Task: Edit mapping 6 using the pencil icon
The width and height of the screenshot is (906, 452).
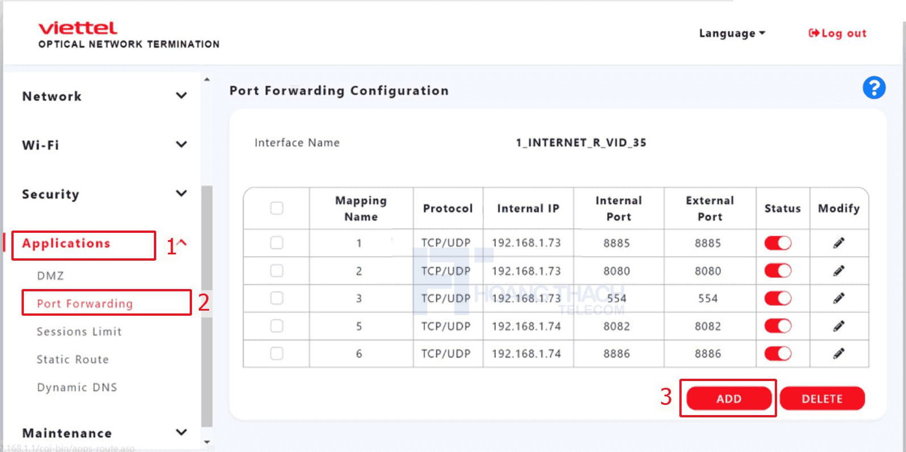Action: click(839, 353)
